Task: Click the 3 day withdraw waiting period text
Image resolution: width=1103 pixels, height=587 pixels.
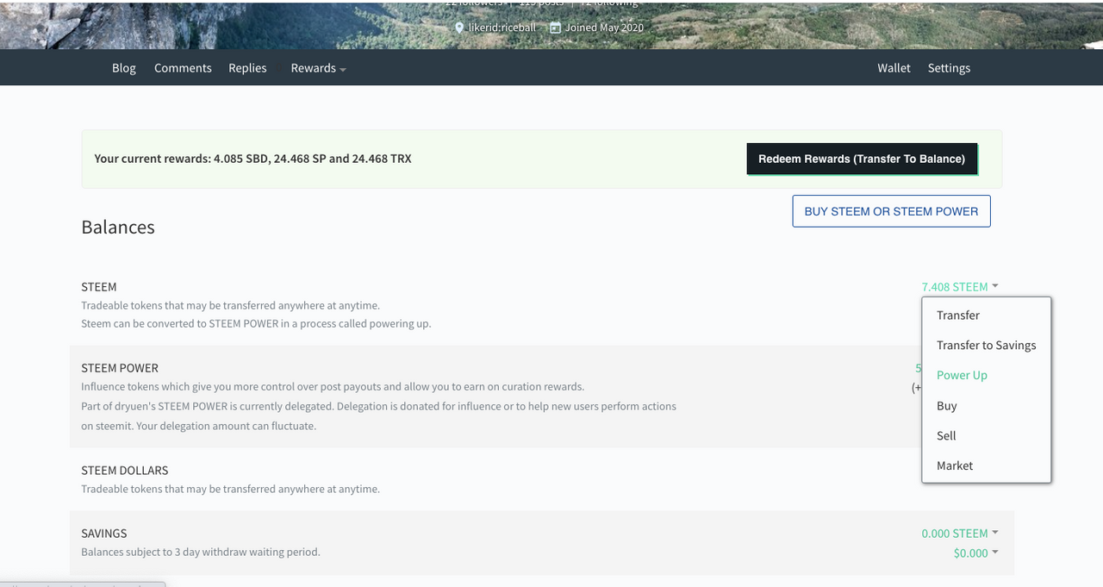Action: tap(201, 552)
